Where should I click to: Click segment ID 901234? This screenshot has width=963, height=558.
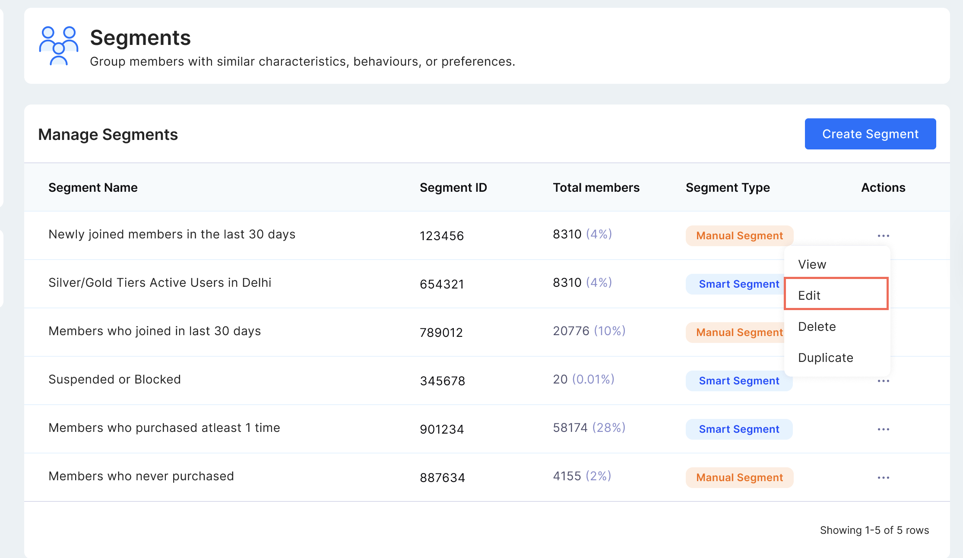click(441, 429)
